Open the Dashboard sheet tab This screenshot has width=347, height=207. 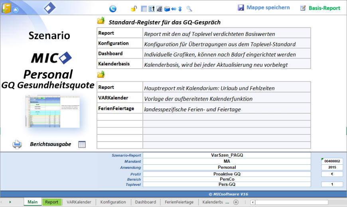[145, 202]
